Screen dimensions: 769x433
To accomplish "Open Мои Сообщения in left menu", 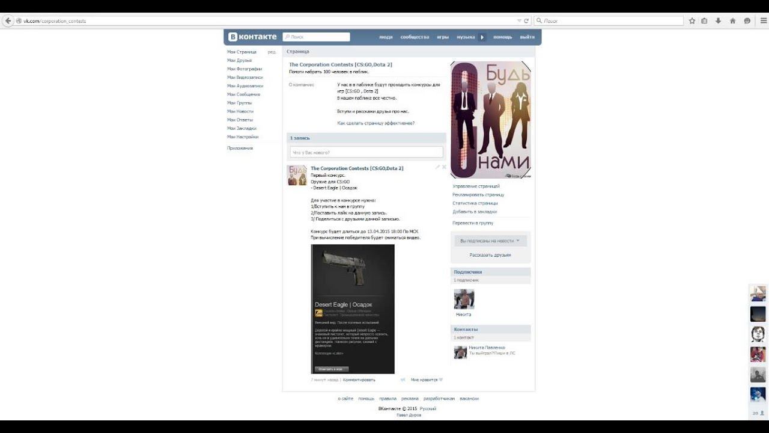I will [x=243, y=94].
